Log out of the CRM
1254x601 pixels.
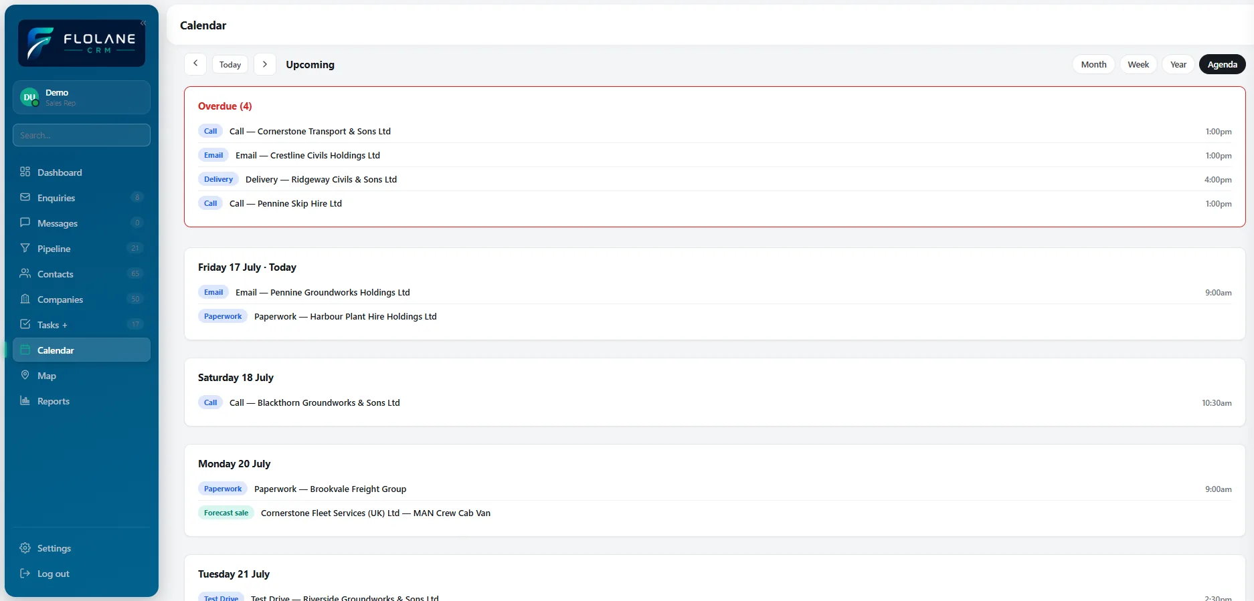54,574
